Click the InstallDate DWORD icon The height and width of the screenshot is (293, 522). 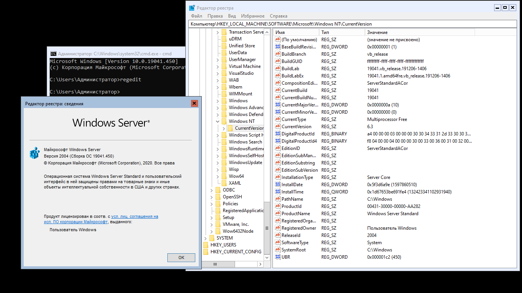(x=278, y=185)
